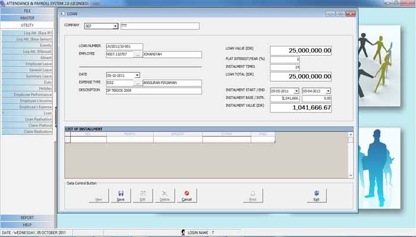
Task: Open the Claim Plafond item
Action: [x=27, y=126]
